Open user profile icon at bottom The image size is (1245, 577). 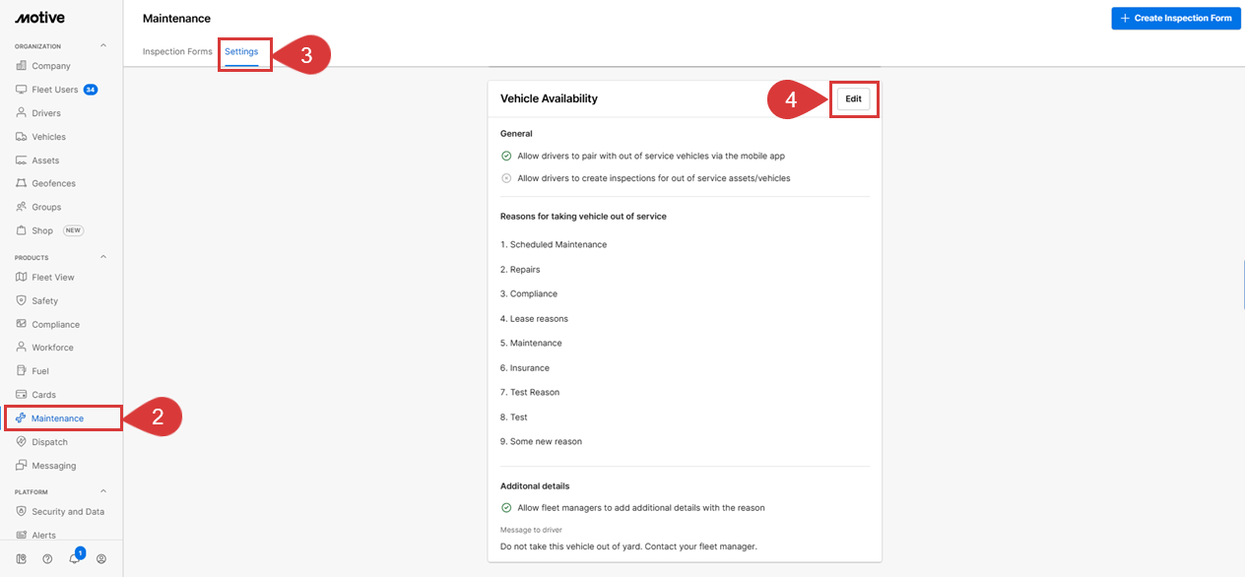(100, 558)
